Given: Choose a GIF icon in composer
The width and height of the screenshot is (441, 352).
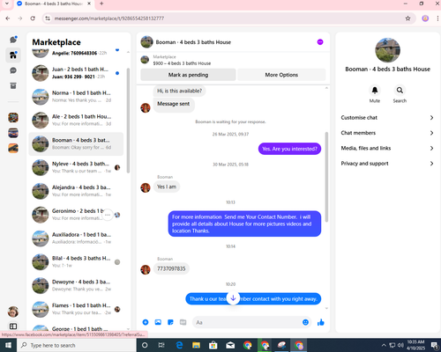Looking at the screenshot, I should click(183, 322).
